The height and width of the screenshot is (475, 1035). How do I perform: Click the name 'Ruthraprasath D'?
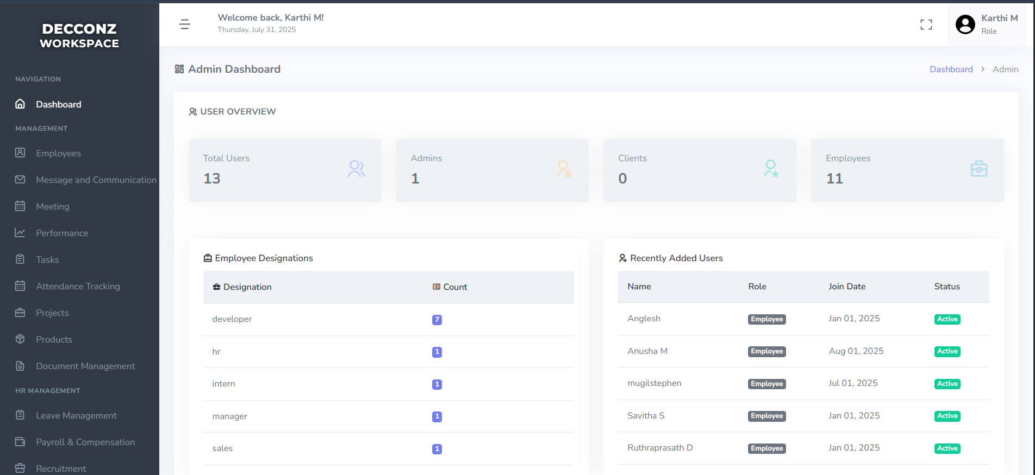point(660,448)
